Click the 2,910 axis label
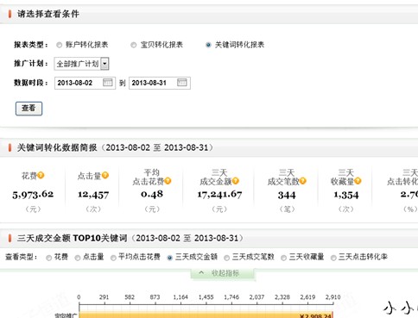The image size is (418, 318). click(332, 297)
